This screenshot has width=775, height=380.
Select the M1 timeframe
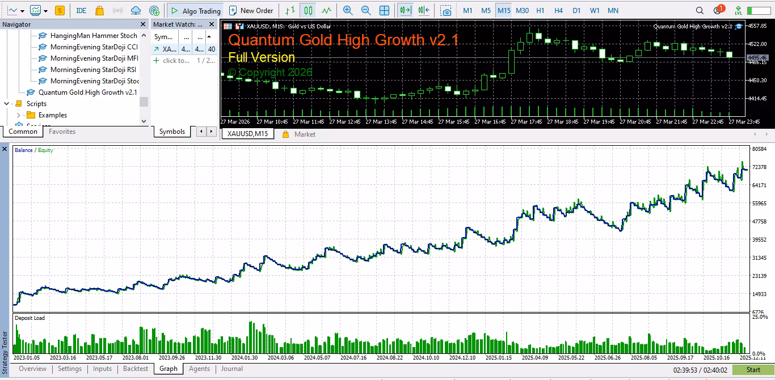tap(467, 10)
